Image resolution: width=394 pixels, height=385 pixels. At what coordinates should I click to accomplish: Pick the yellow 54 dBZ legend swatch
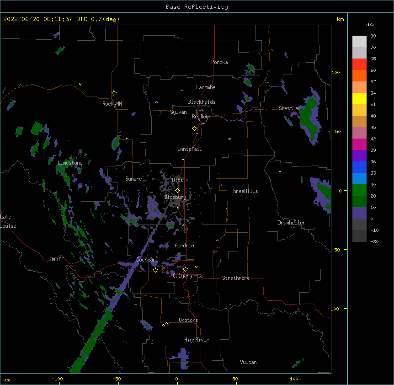tap(359, 98)
